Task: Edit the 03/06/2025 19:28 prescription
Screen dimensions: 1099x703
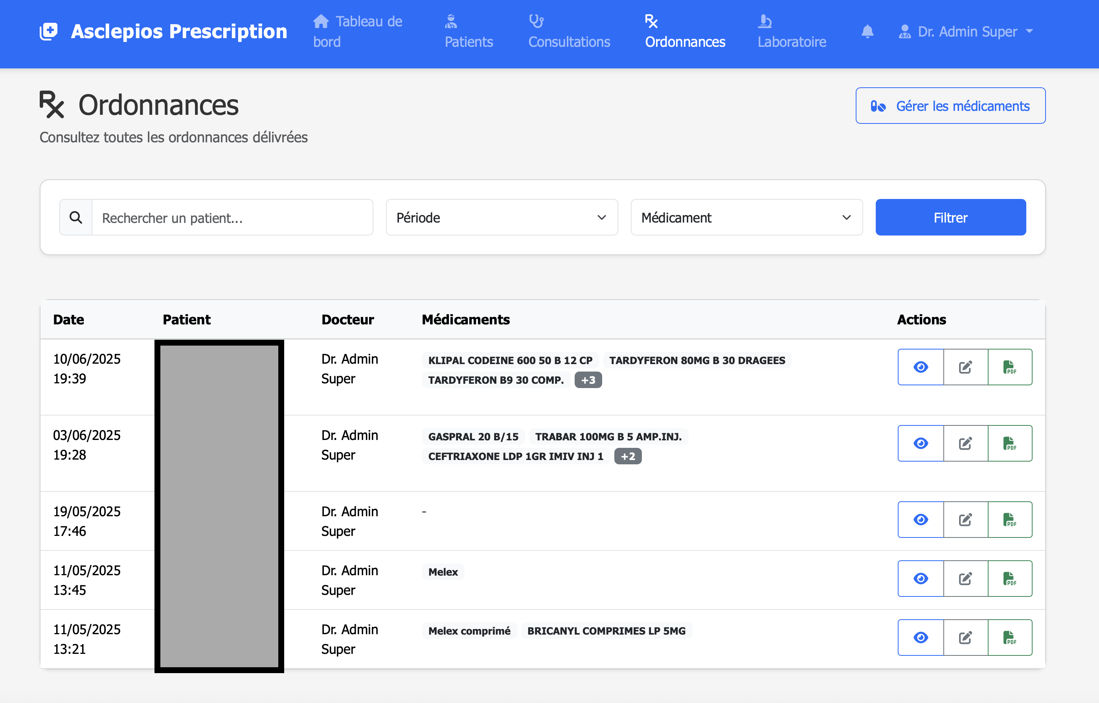Action: tap(965, 443)
